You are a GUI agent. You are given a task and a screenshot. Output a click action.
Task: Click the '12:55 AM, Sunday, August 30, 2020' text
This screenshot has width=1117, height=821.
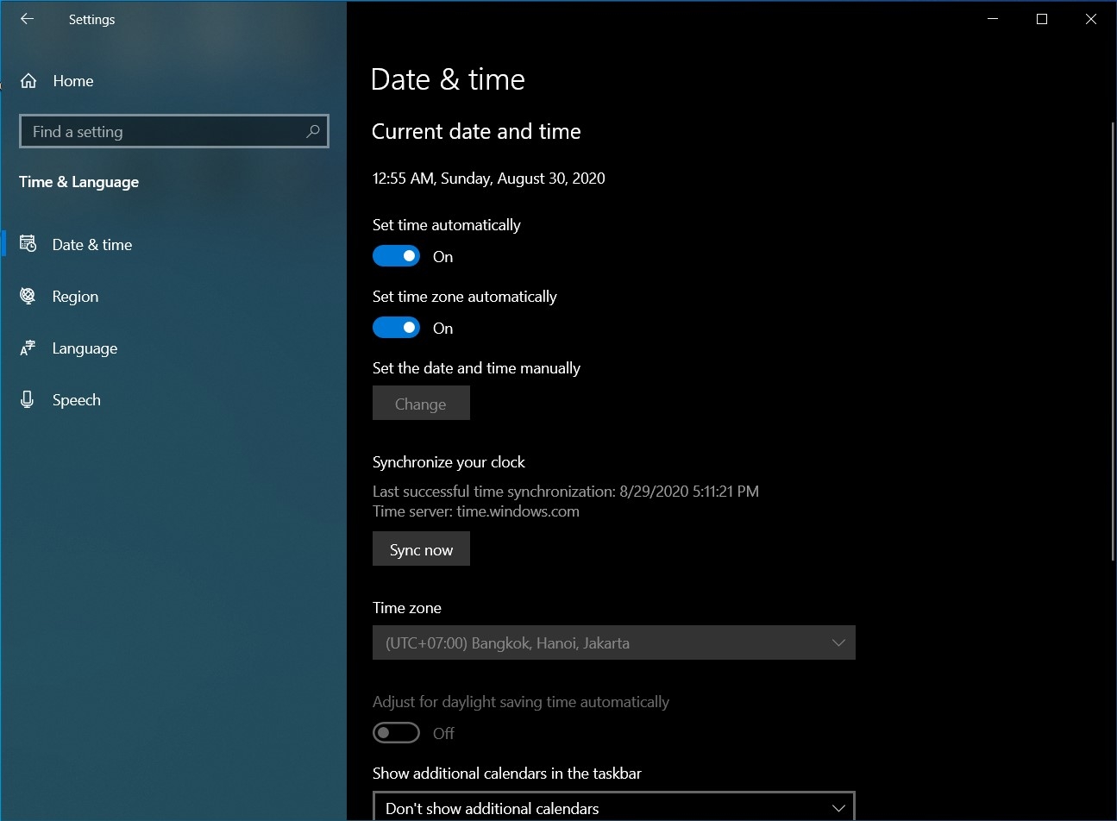pyautogui.click(x=488, y=179)
